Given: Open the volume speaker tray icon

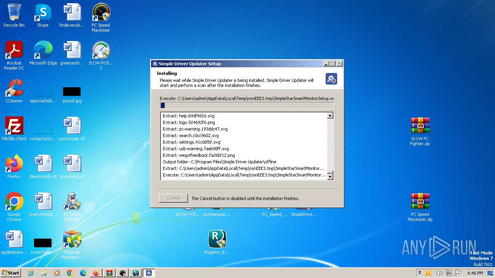Looking at the screenshot, I should (x=439, y=273).
